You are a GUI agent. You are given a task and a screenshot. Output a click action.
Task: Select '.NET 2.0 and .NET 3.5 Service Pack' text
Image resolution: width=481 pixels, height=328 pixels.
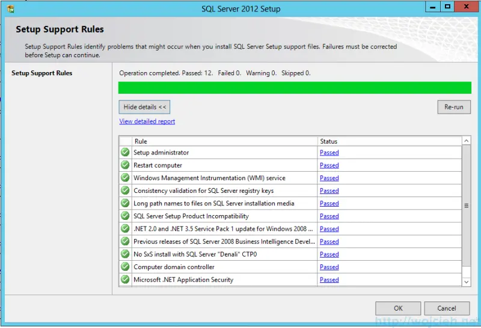[x=223, y=229]
